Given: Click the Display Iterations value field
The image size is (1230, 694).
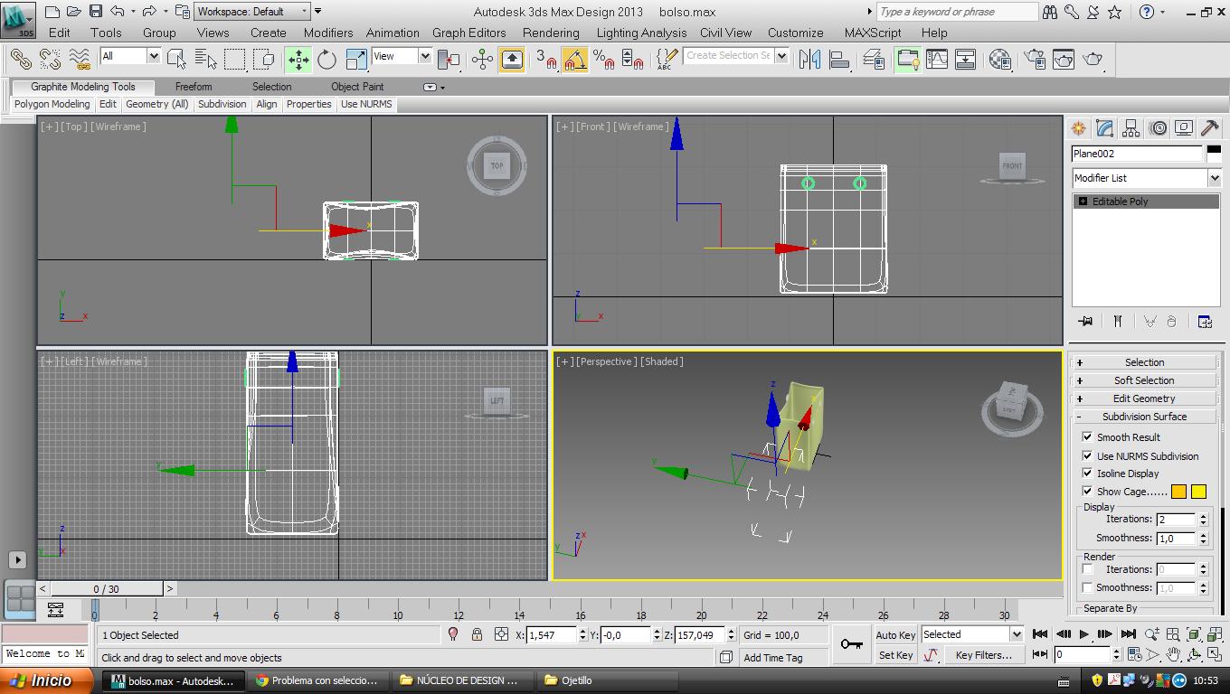Looking at the screenshot, I should 1176,519.
